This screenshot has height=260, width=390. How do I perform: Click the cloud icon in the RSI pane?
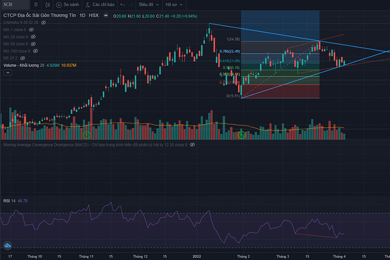7,245
